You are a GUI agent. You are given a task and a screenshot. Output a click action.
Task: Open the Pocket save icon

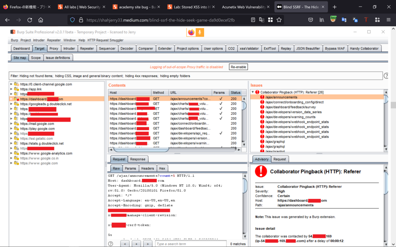click(311, 20)
